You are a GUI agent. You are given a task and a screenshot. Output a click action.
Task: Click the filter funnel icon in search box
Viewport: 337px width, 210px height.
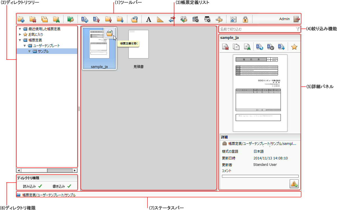pyautogui.click(x=298, y=29)
